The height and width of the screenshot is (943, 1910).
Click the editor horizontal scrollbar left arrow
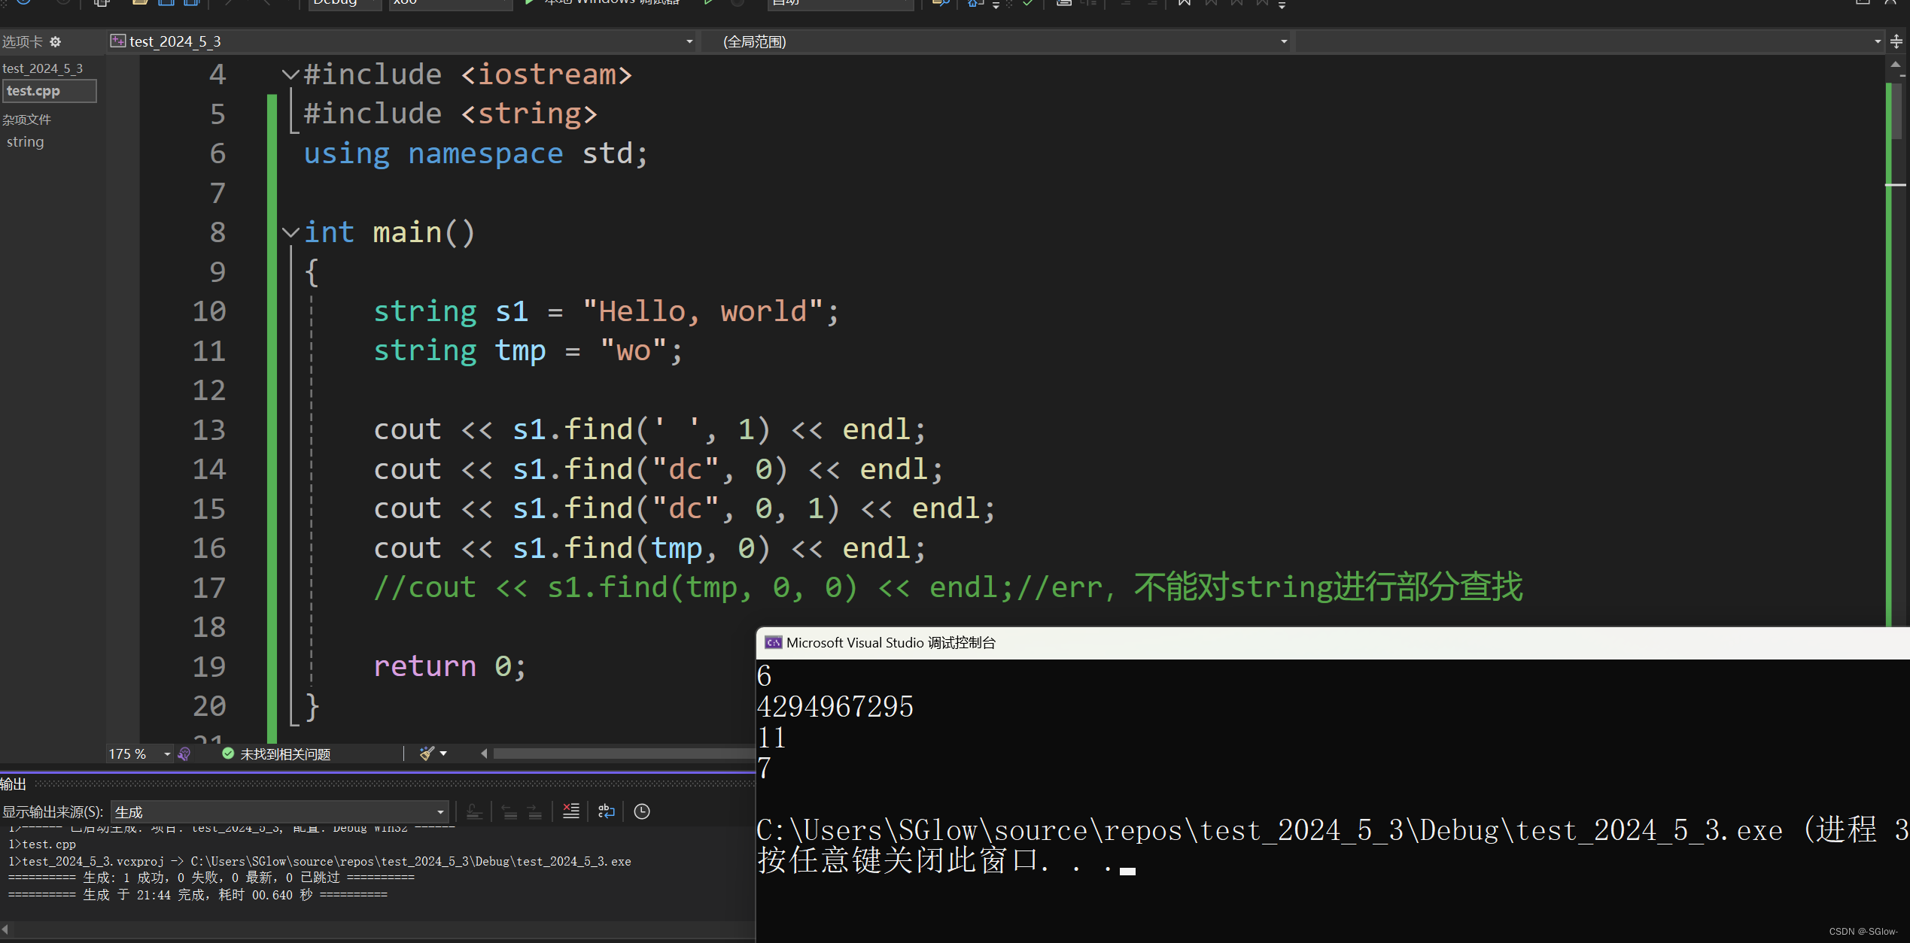[x=484, y=753]
